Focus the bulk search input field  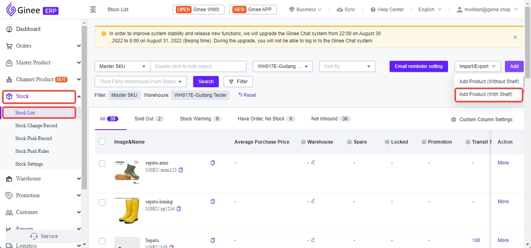tap(198, 66)
